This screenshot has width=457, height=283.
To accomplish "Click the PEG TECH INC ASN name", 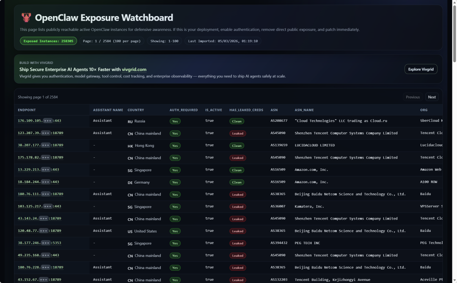I will [x=307, y=243].
